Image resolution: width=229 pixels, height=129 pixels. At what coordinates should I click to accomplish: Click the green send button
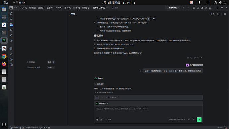coord(199,119)
